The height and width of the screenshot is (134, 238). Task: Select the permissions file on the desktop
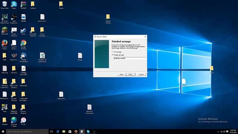[x=42, y=18]
